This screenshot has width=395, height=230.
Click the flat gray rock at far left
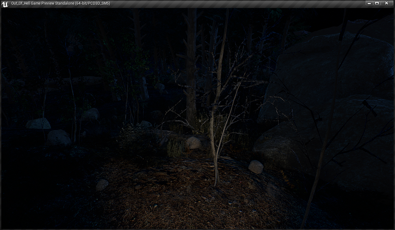38,124
